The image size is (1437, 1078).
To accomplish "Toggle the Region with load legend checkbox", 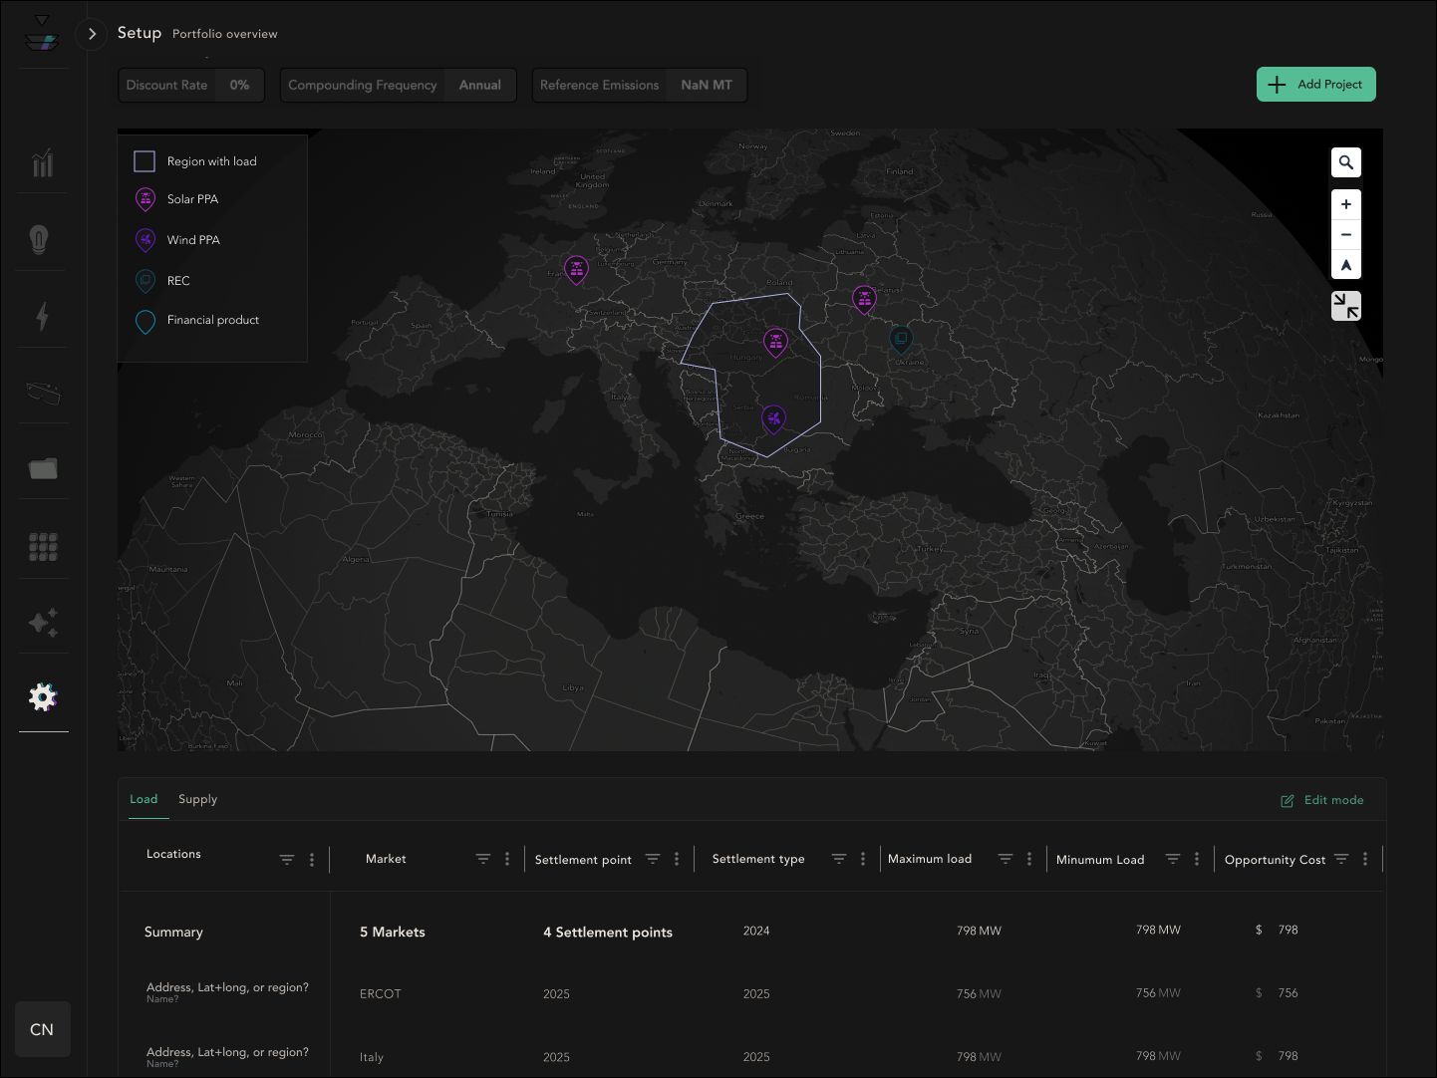I will pyautogui.click(x=144, y=161).
